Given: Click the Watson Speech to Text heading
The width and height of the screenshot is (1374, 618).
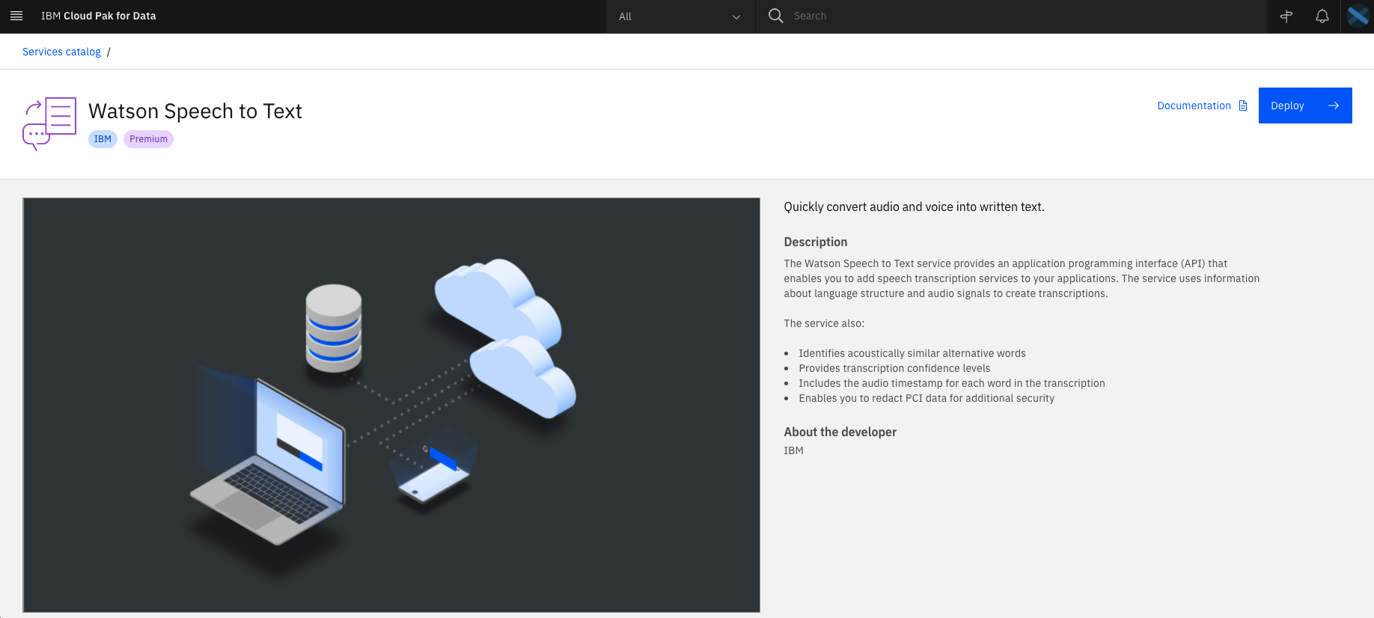Looking at the screenshot, I should click(195, 111).
